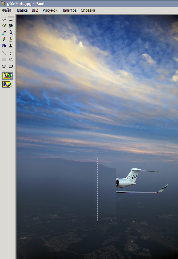
Task: Click the Paint app icon in title bar
Action: (x=3, y=4)
